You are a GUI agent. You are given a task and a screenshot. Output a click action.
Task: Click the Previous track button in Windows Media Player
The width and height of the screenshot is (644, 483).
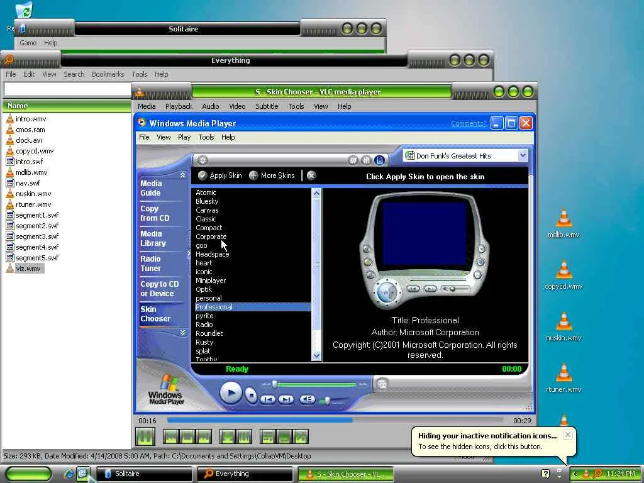coord(267,399)
